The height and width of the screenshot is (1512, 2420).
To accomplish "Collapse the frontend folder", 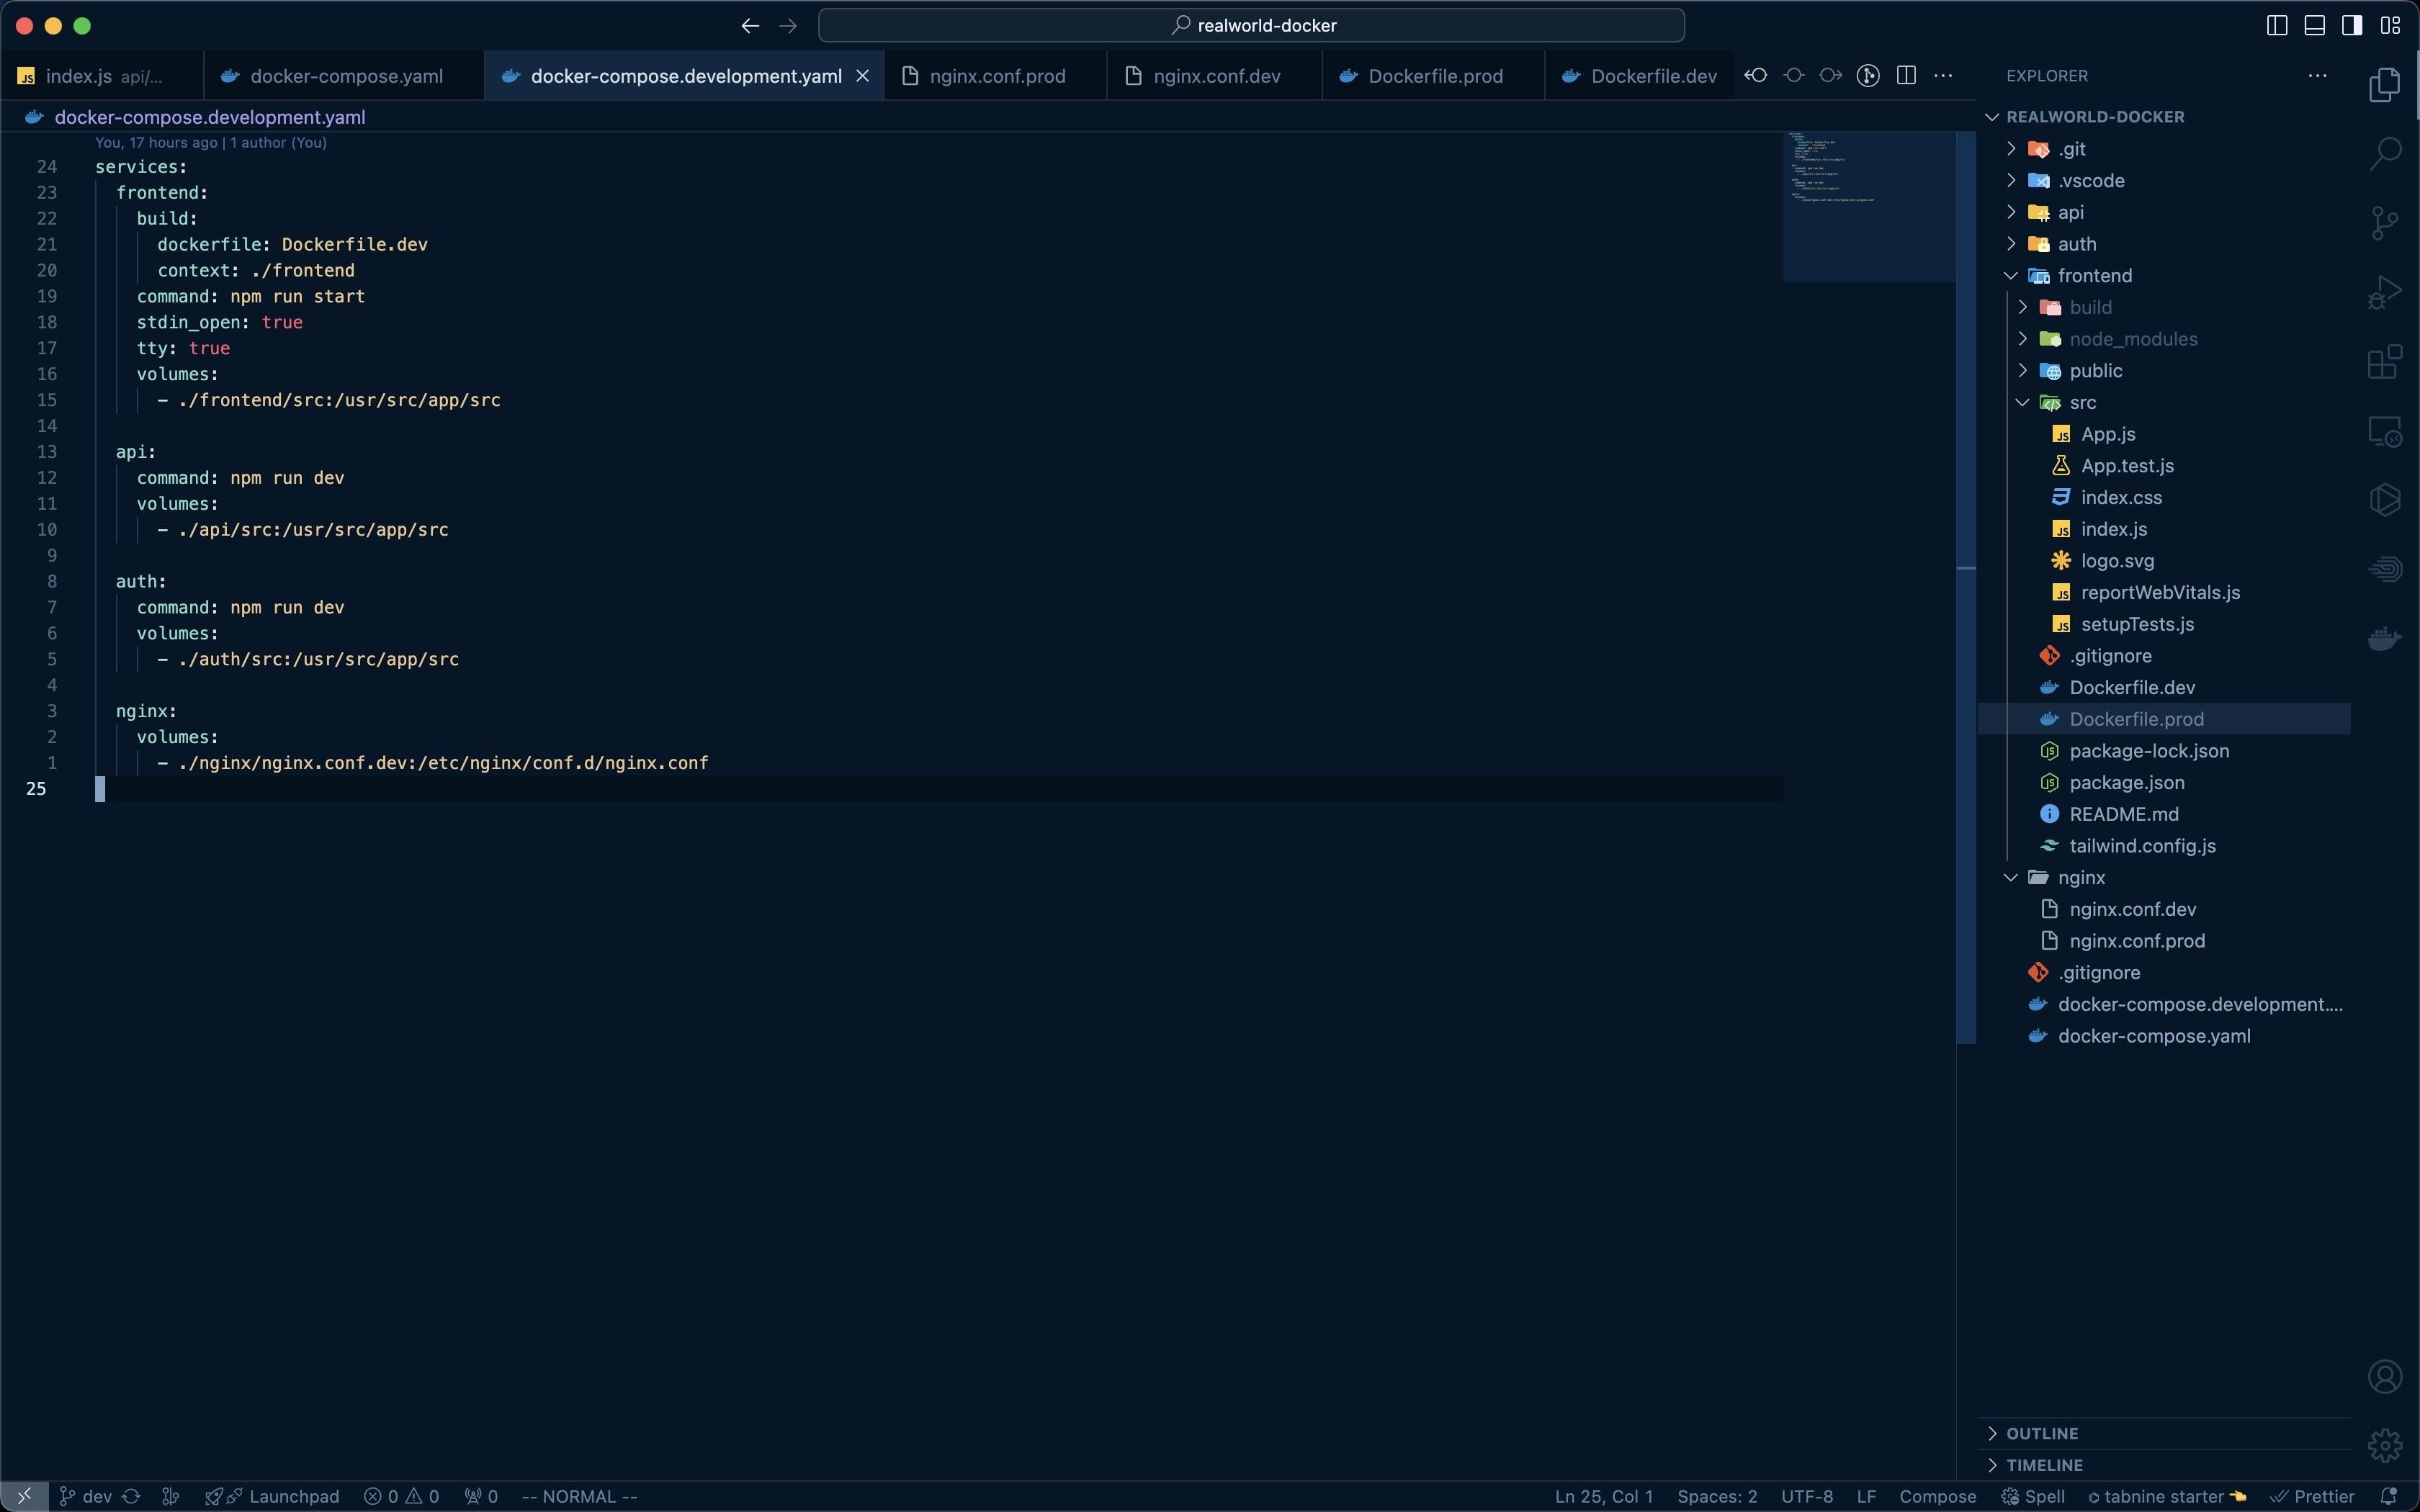I will [2165, 276].
